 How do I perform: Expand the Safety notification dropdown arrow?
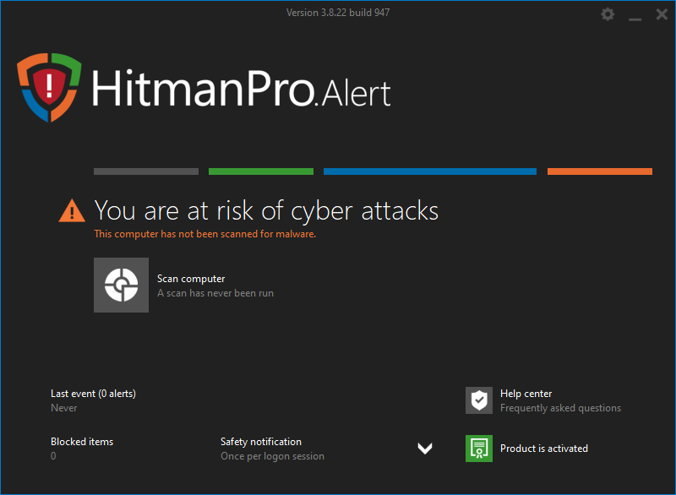(x=425, y=449)
